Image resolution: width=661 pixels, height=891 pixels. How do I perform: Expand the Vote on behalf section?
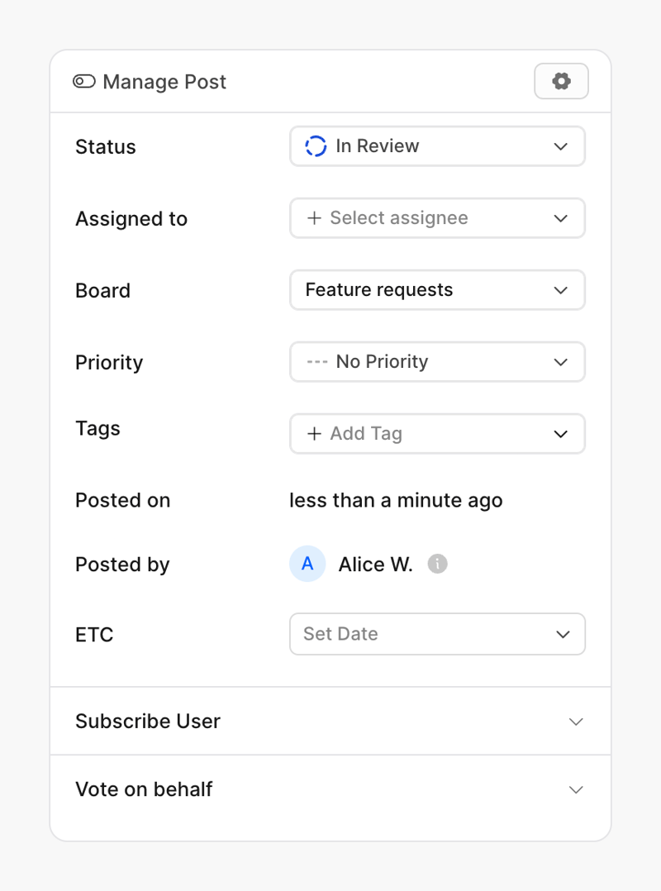(330, 789)
